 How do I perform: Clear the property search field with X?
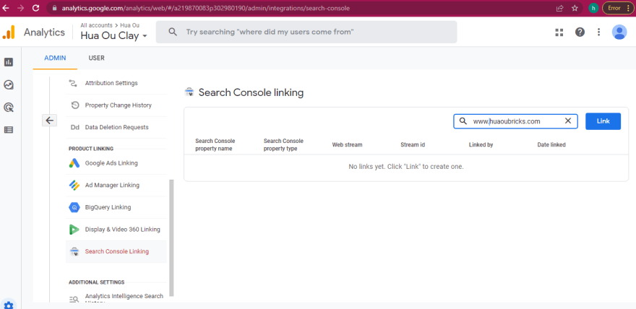point(568,121)
